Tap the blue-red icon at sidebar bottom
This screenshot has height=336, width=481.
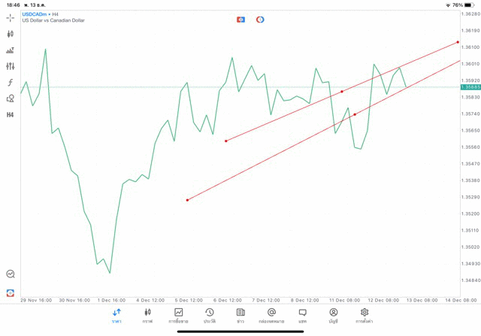click(x=11, y=292)
